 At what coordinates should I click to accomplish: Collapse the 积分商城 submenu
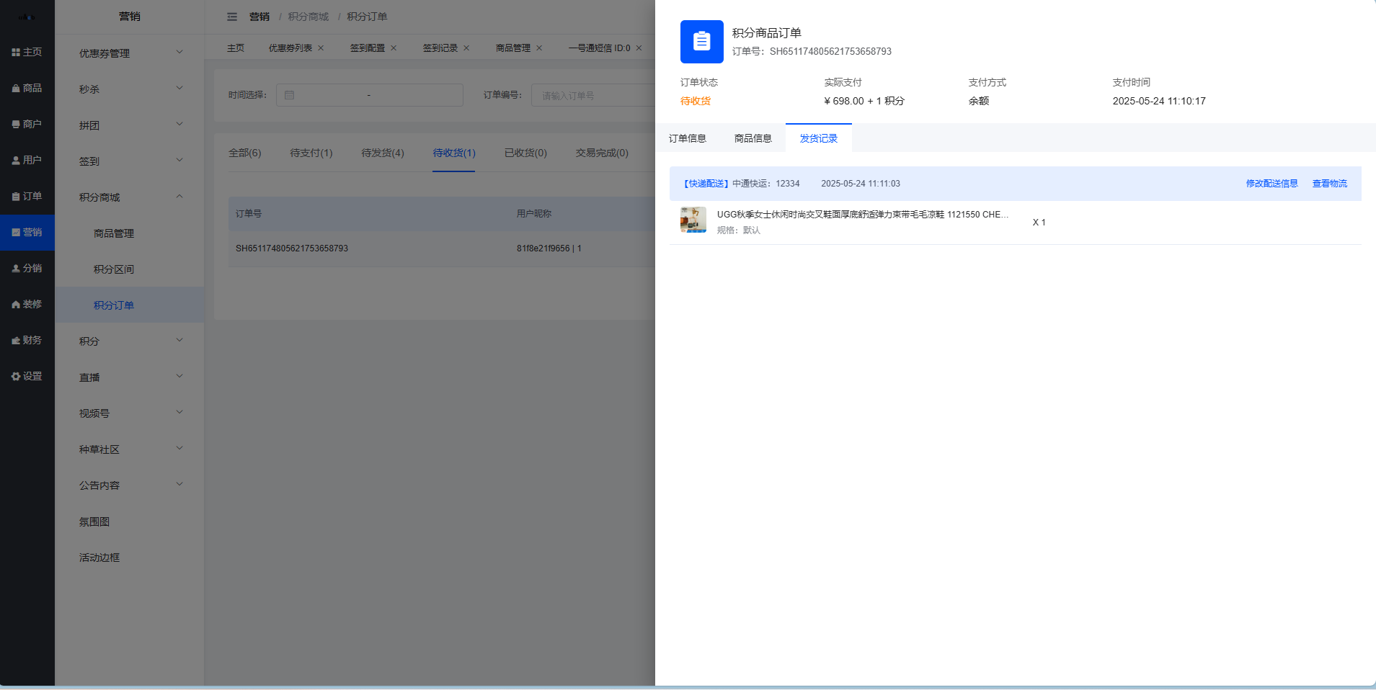130,197
